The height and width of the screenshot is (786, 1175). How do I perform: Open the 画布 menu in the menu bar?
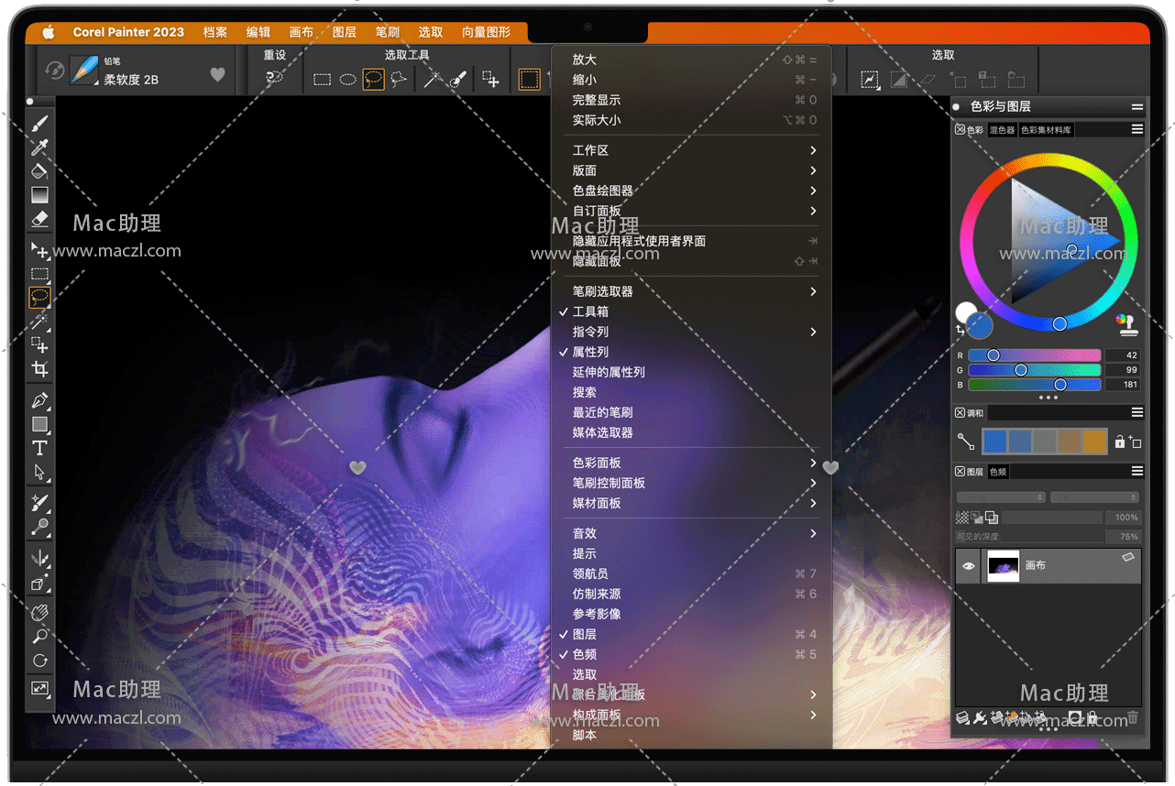click(301, 32)
